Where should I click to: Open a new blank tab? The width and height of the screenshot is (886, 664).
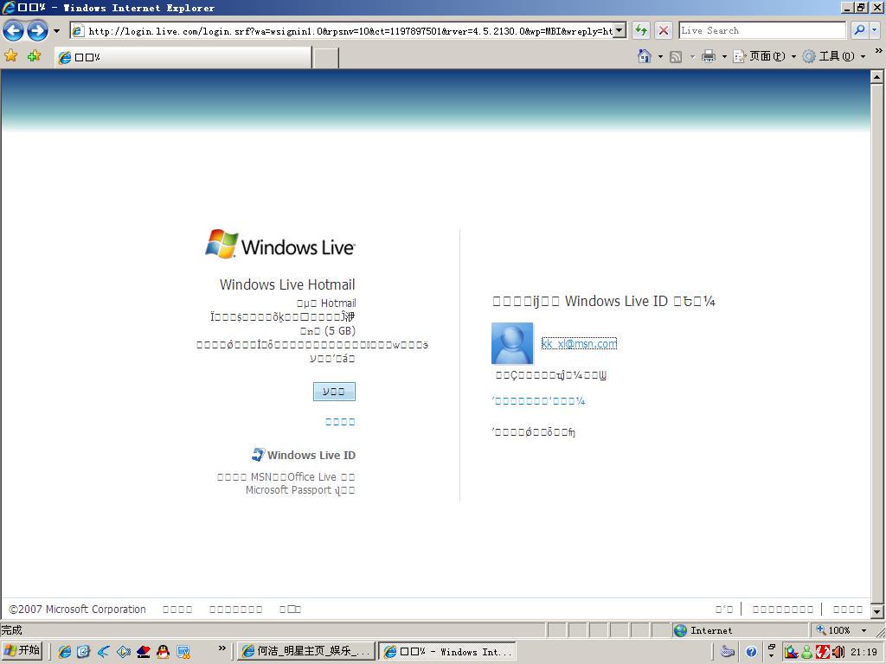325,57
